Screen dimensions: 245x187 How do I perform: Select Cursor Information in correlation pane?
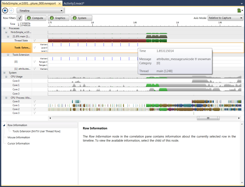pyautogui.click(x=19, y=143)
